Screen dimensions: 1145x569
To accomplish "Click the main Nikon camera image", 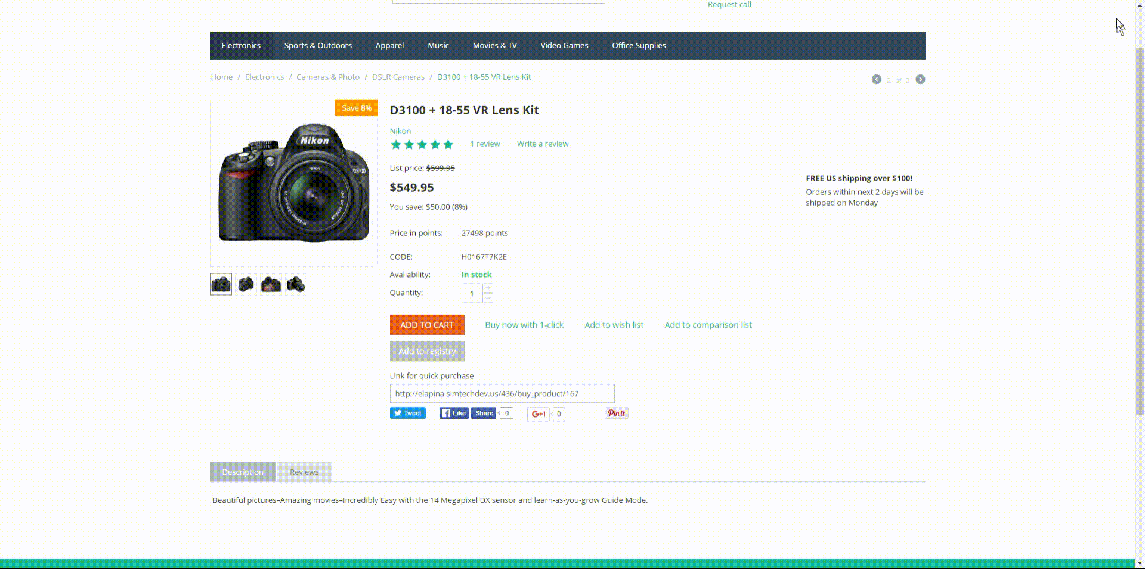I will [294, 183].
